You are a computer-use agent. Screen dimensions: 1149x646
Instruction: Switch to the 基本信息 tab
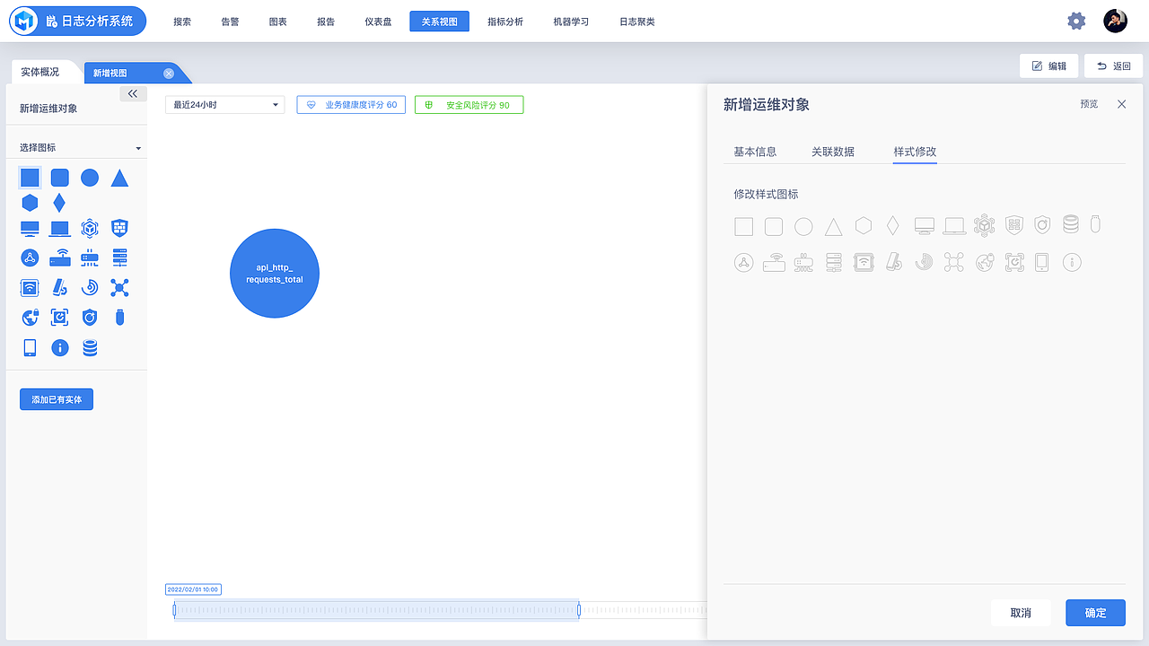754,152
